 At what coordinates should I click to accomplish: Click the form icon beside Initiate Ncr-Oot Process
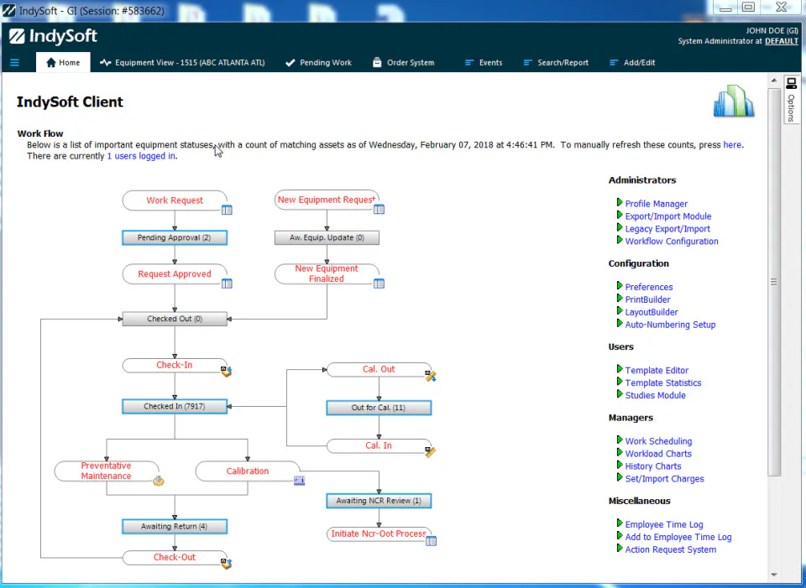click(432, 541)
